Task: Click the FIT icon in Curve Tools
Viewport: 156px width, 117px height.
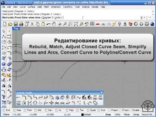Action: click(x=95, y=97)
